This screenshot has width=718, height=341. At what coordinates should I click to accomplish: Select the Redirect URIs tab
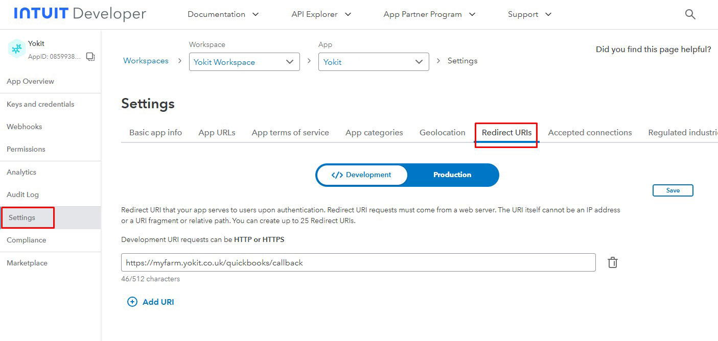(506, 133)
